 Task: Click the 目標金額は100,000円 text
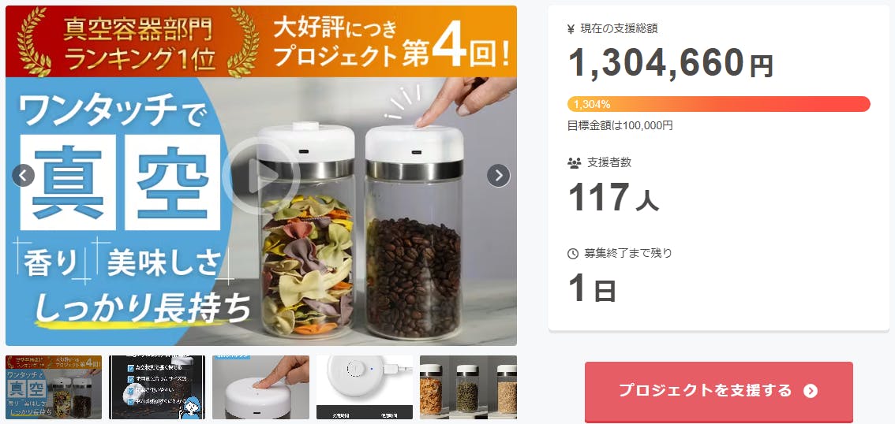point(620,125)
